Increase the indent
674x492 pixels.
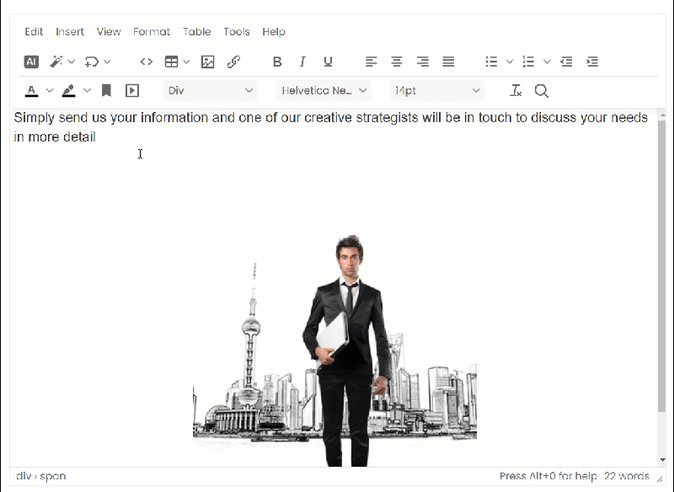[x=592, y=61]
